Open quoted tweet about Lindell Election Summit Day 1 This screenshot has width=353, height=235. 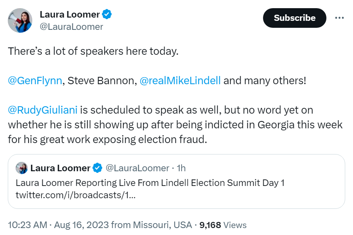177,181
